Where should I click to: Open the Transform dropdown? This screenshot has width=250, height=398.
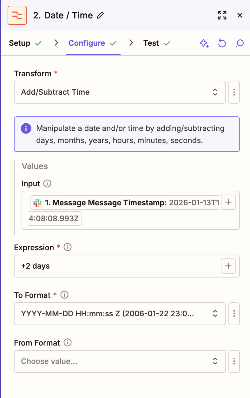pyautogui.click(x=120, y=92)
